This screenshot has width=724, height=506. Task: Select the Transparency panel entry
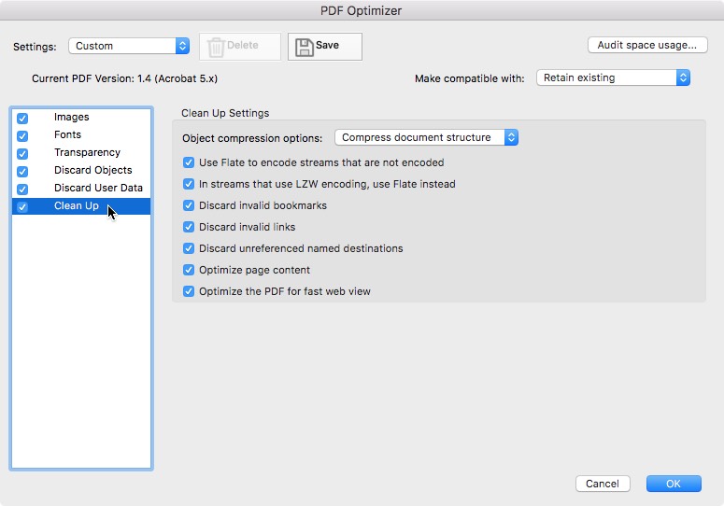[87, 153]
